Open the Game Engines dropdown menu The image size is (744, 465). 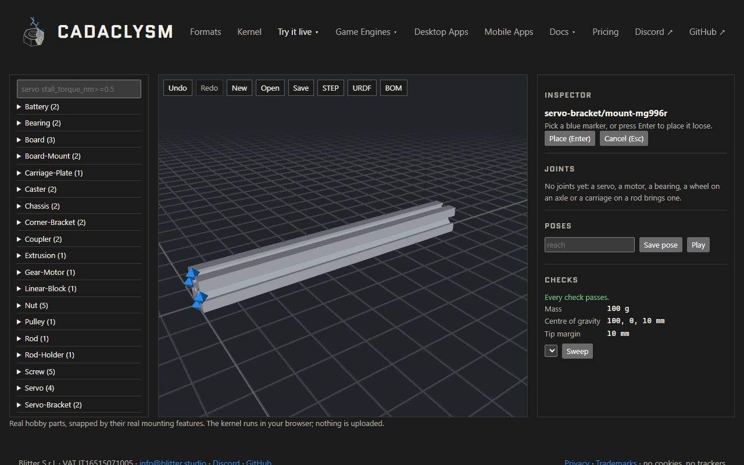(366, 32)
